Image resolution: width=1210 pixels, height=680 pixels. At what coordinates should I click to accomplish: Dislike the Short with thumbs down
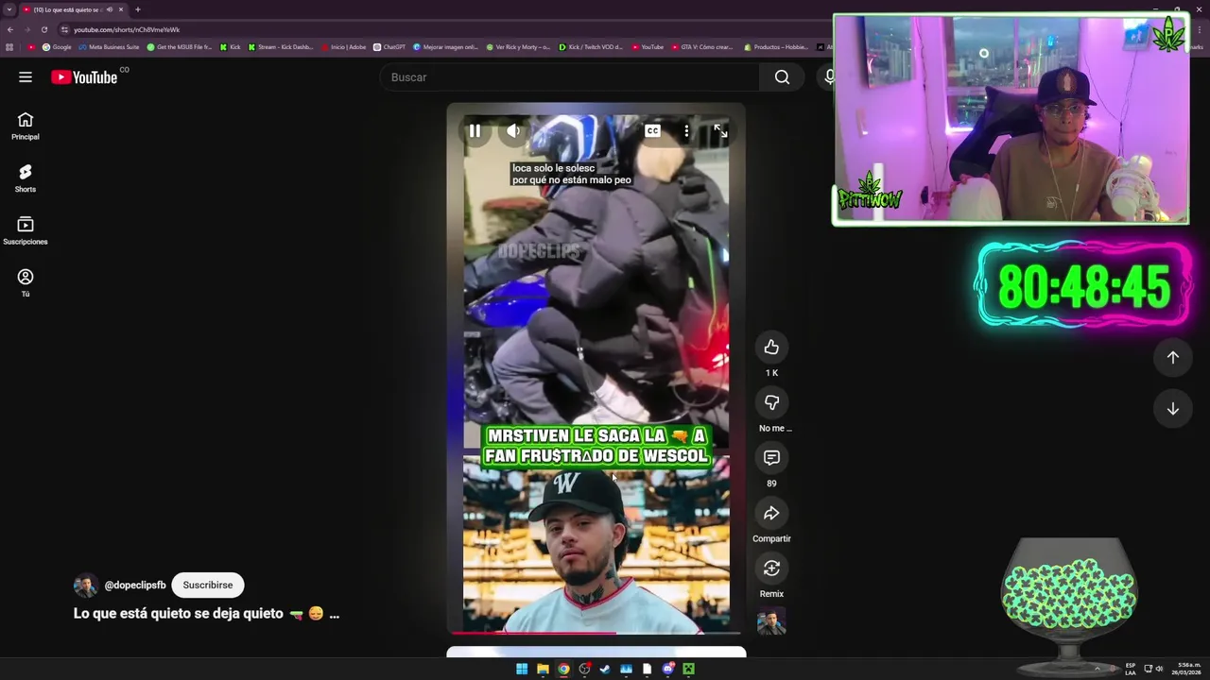click(x=771, y=402)
